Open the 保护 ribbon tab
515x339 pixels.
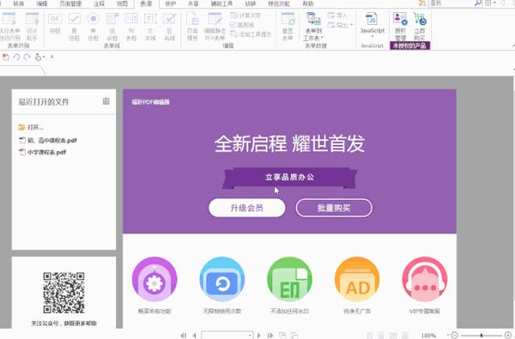click(x=170, y=3)
